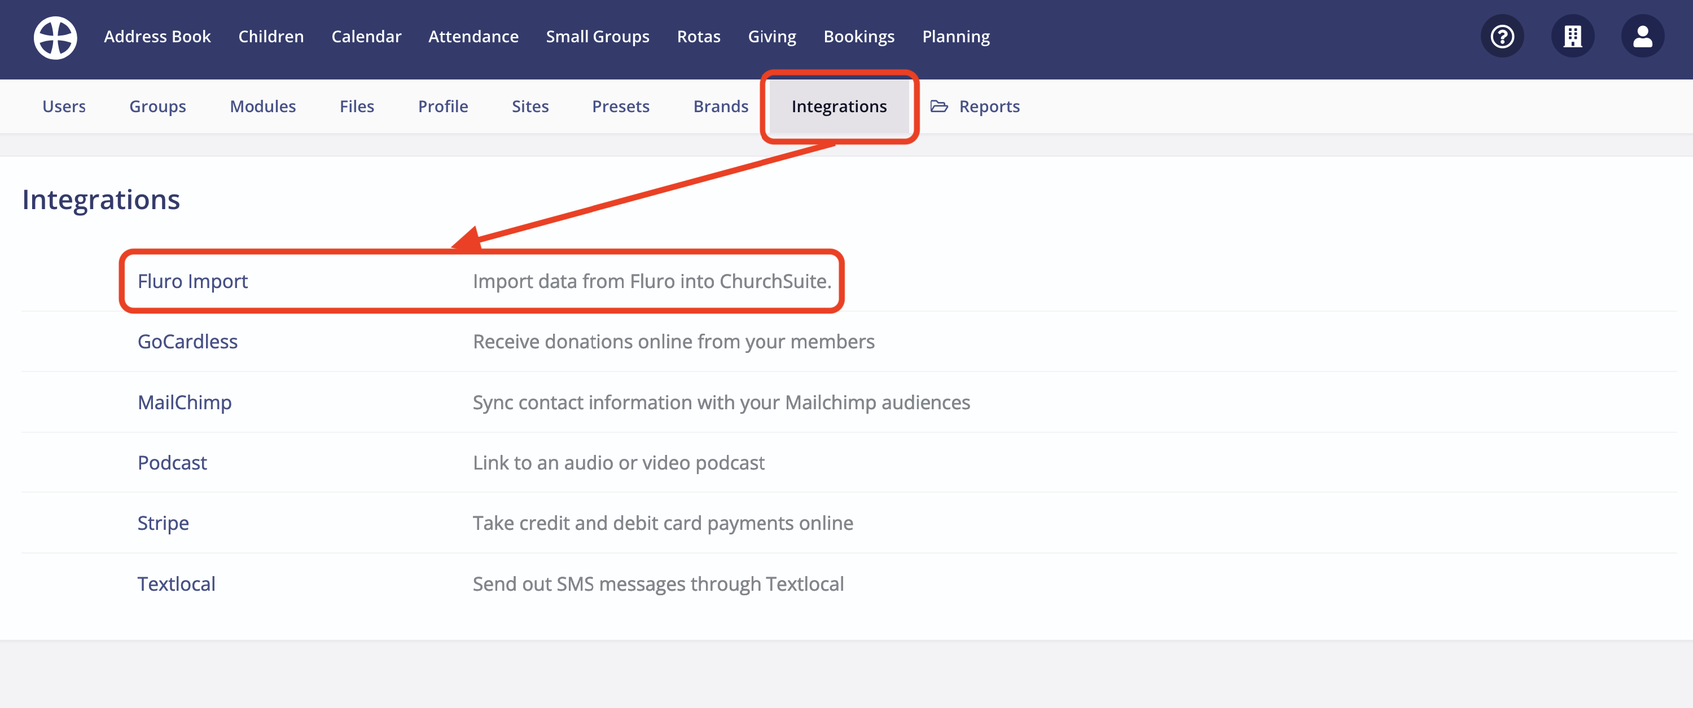The image size is (1693, 708).
Task: Switch to the Integrations tab
Action: coord(839,106)
